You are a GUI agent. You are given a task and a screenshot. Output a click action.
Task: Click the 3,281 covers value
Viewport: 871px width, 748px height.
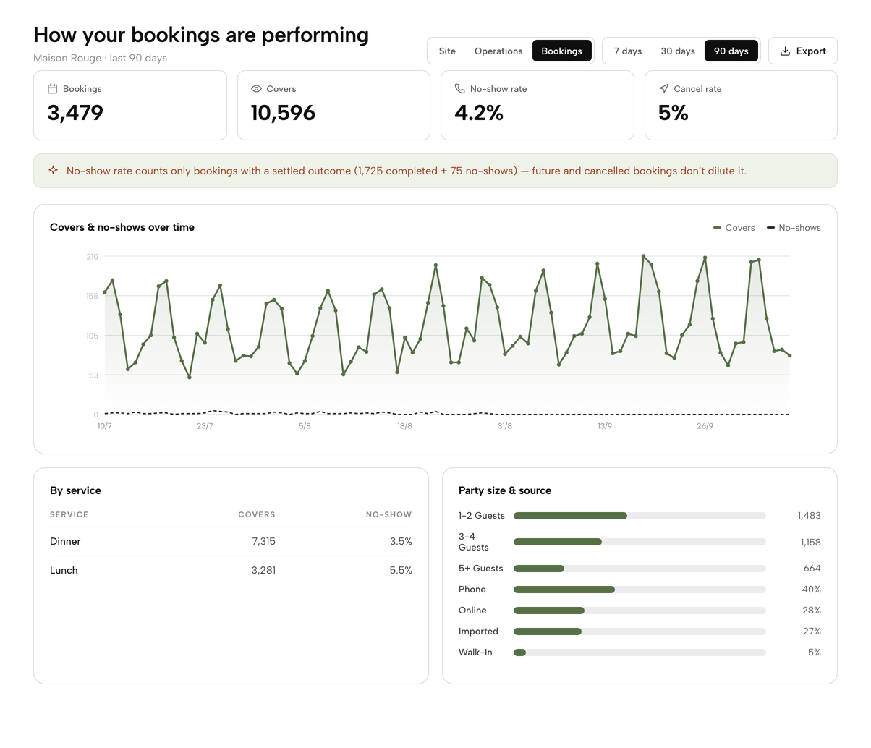pyautogui.click(x=263, y=571)
